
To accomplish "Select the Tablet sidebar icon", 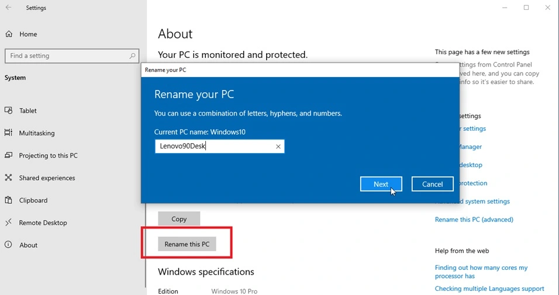I will (x=9, y=110).
